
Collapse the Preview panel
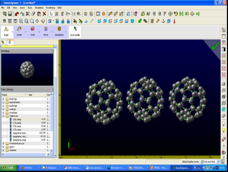(x=51, y=51)
